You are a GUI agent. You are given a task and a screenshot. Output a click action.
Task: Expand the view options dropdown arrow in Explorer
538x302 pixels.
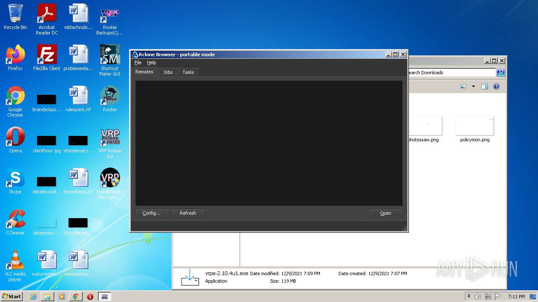tap(473, 86)
